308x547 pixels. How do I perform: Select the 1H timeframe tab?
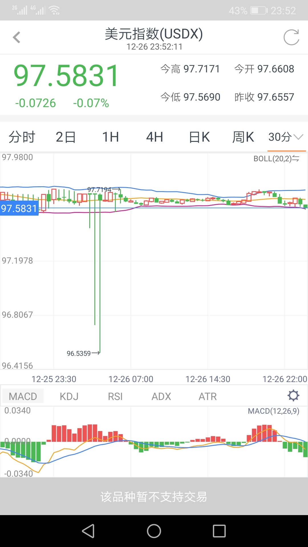[110, 137]
